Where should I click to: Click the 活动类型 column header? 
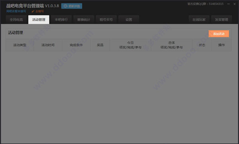20,45
